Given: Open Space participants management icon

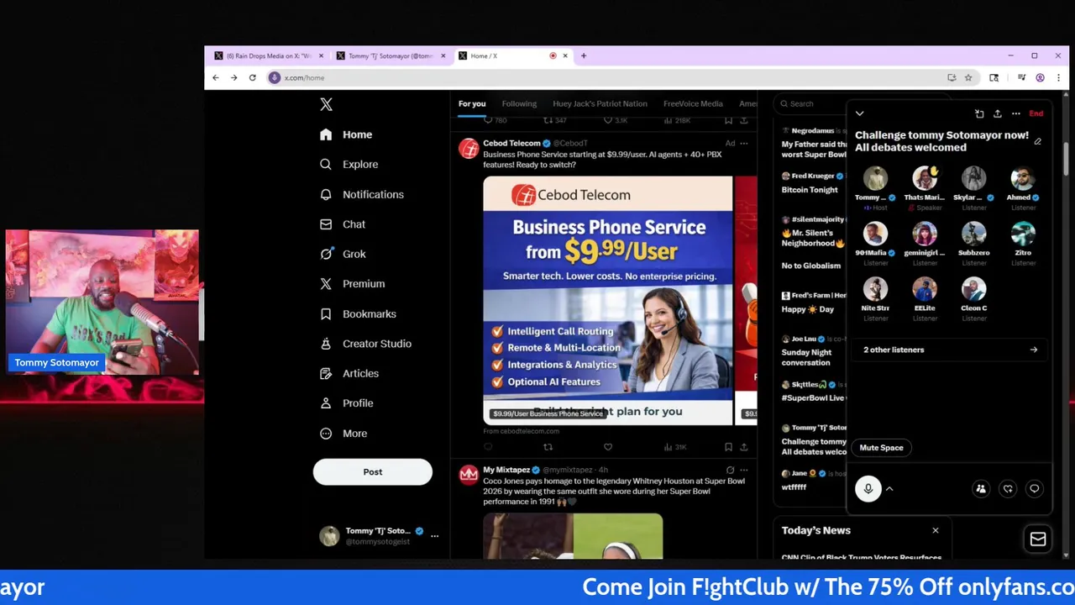Looking at the screenshot, I should point(981,489).
